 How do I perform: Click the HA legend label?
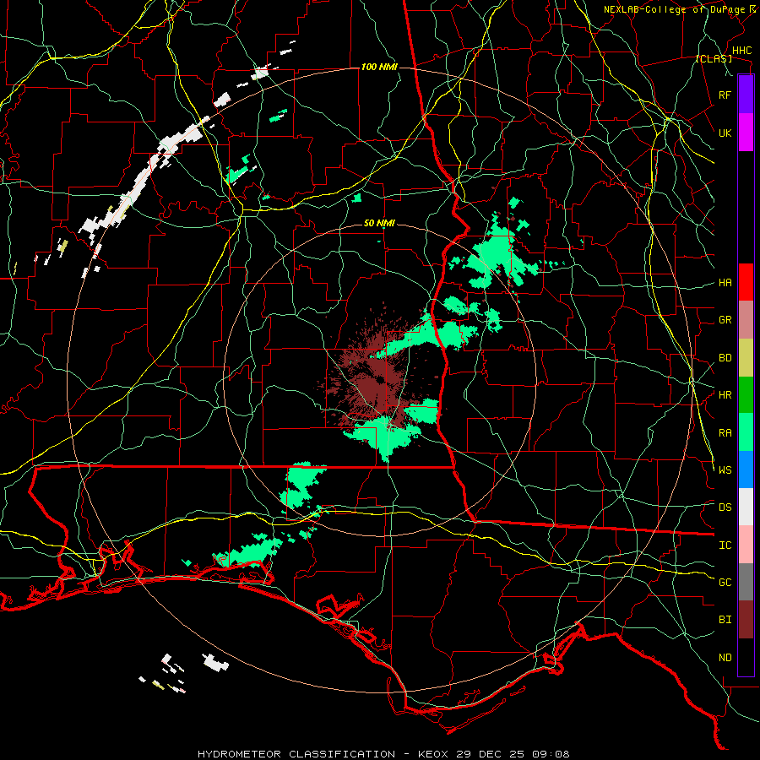tap(725, 282)
